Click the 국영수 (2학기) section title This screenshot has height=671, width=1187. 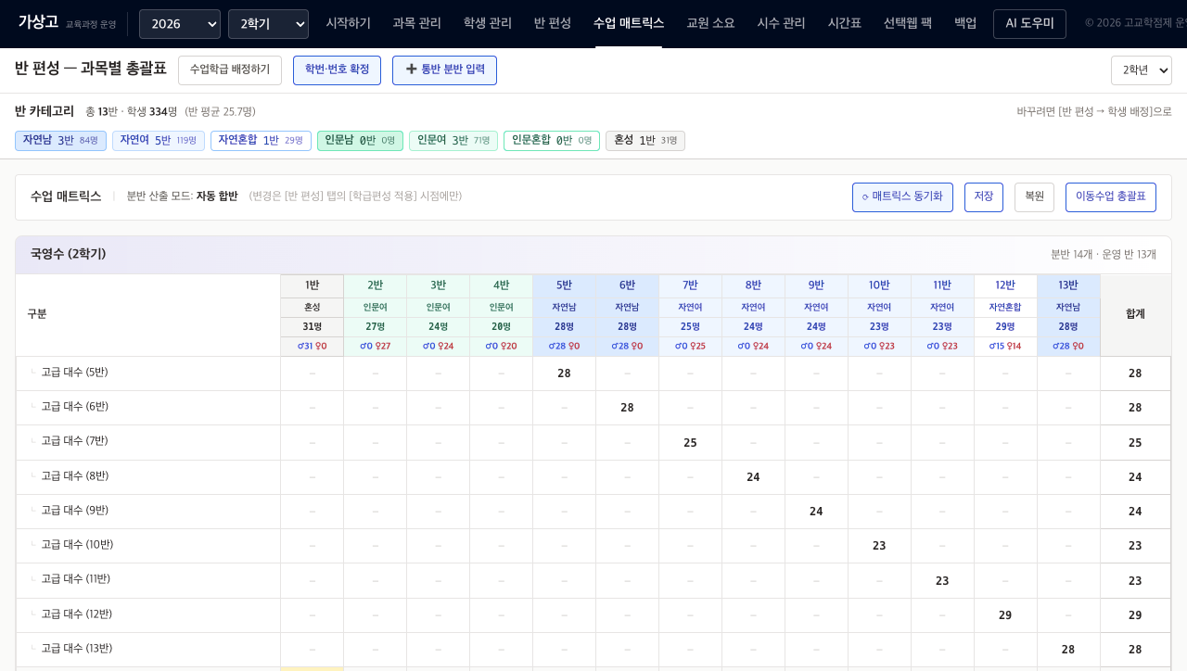pyautogui.click(x=68, y=254)
